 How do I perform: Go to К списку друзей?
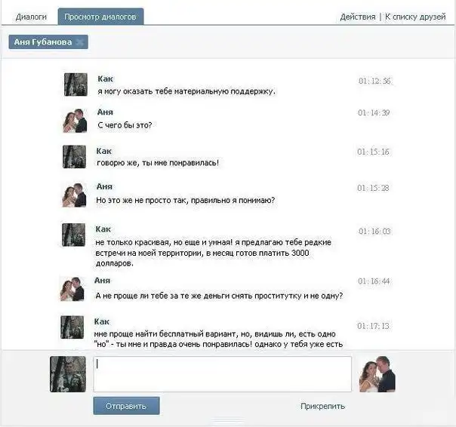(415, 17)
